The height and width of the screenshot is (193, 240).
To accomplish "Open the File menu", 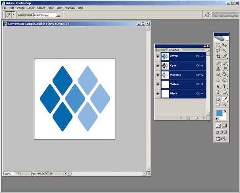I will 5,8.
